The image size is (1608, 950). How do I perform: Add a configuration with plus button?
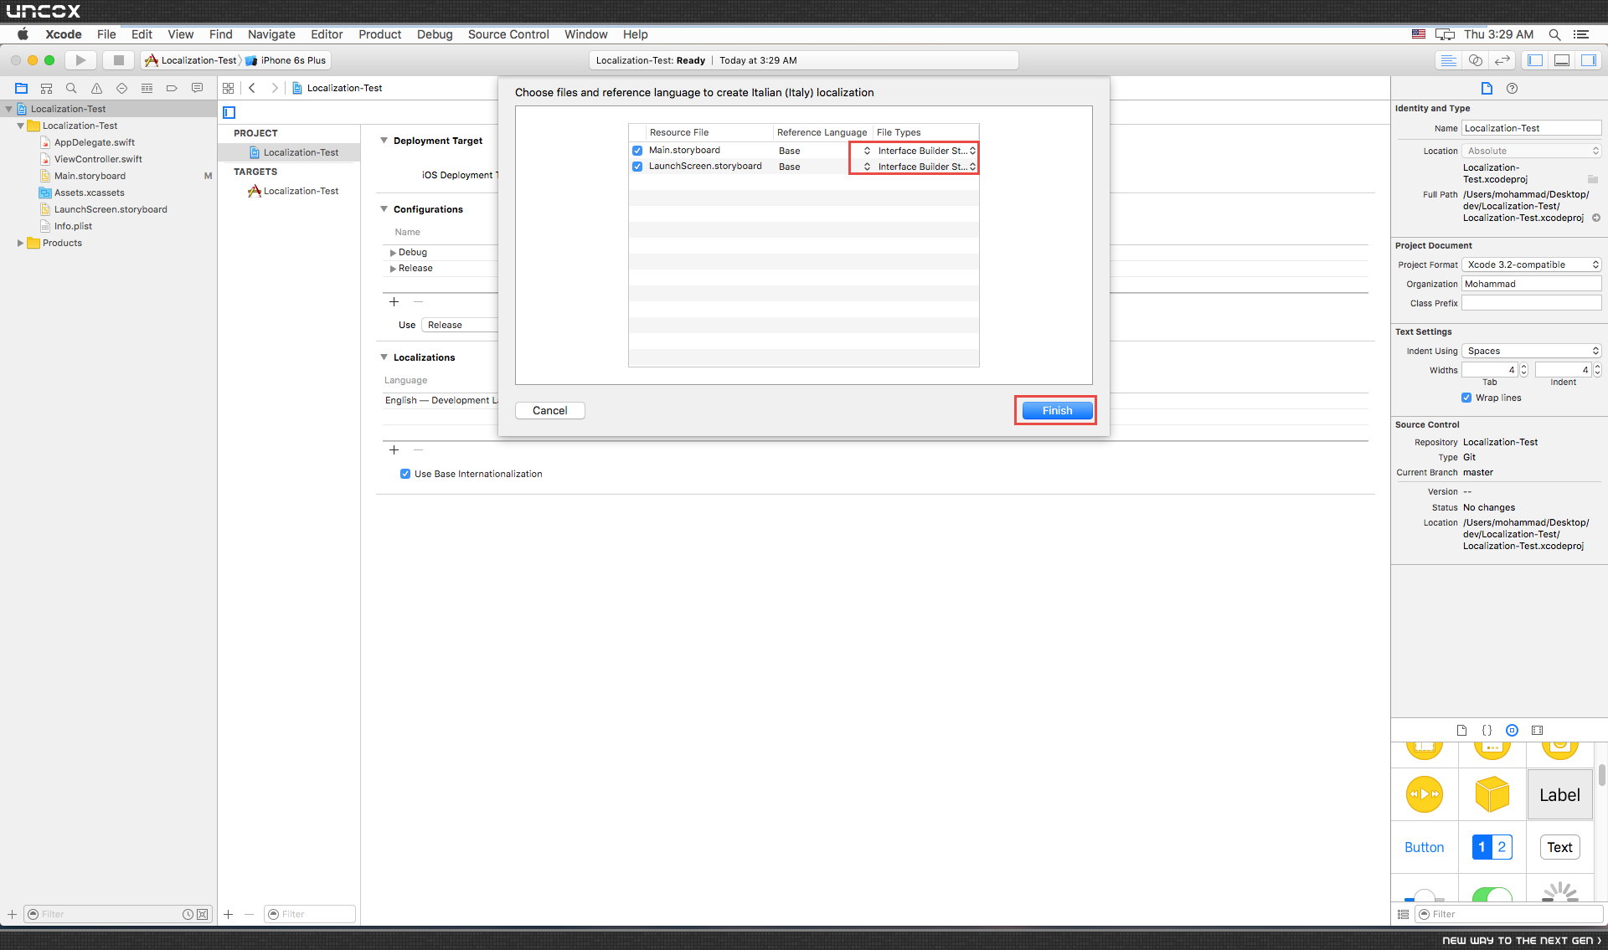[394, 302]
